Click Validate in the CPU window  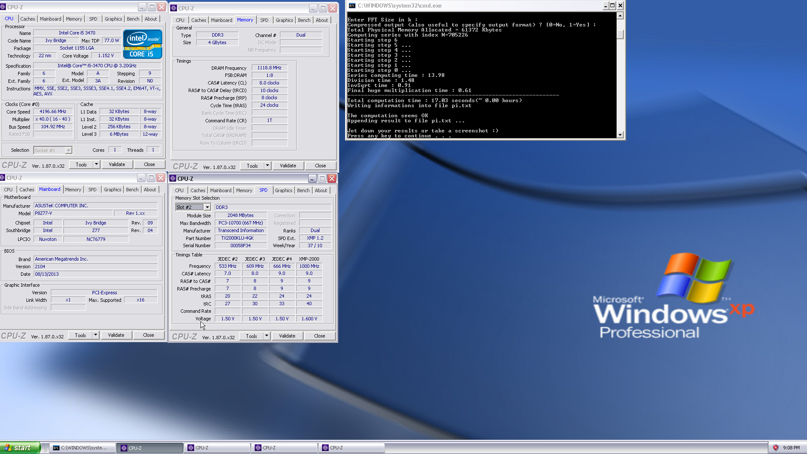click(x=117, y=164)
